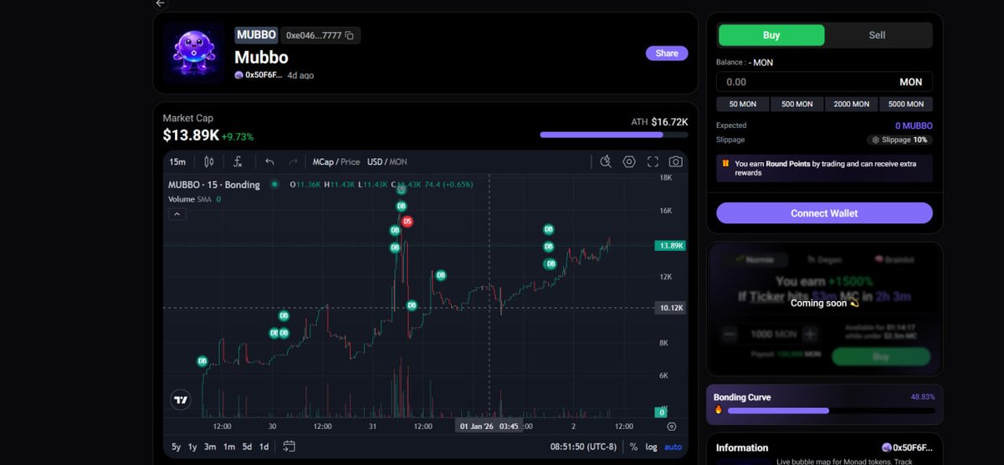Set range to 1y

192,447
